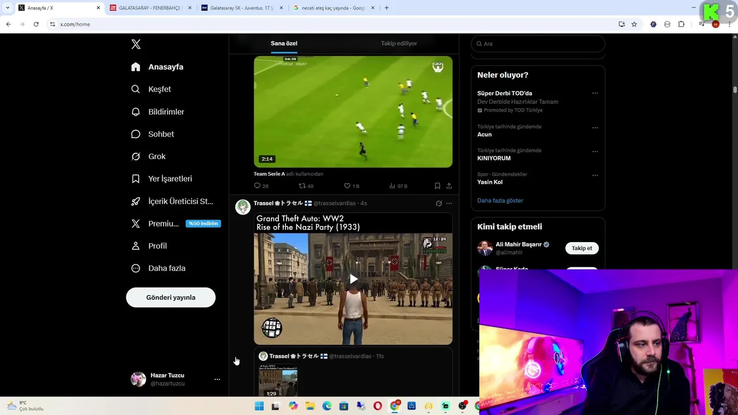Open Bildirimler notifications
Screen dimensions: 738x415
158,112
